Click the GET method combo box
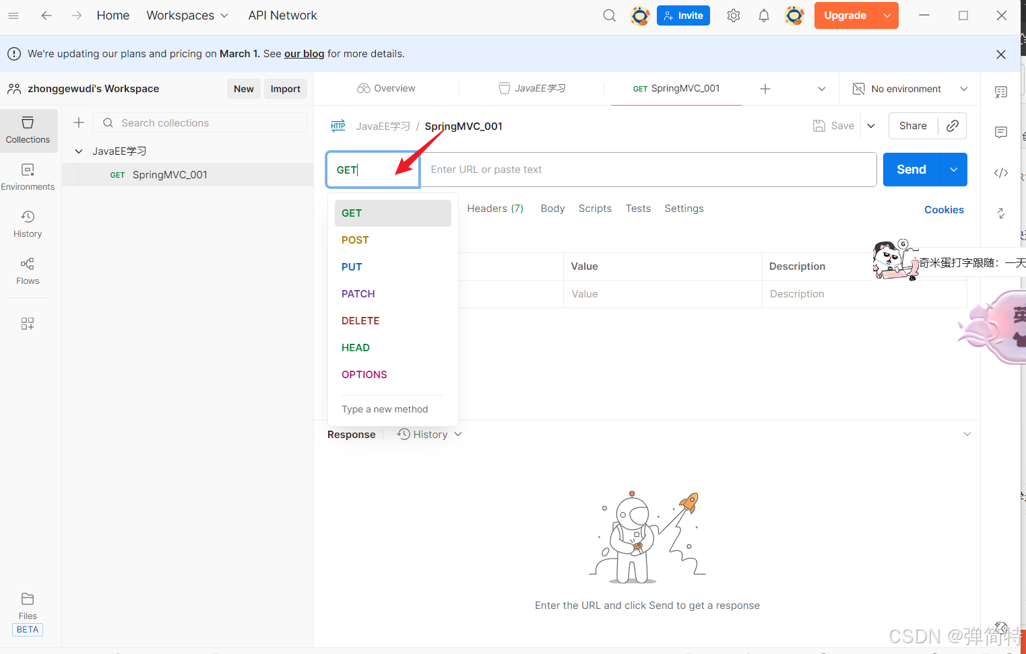This screenshot has width=1026, height=654. tap(373, 170)
